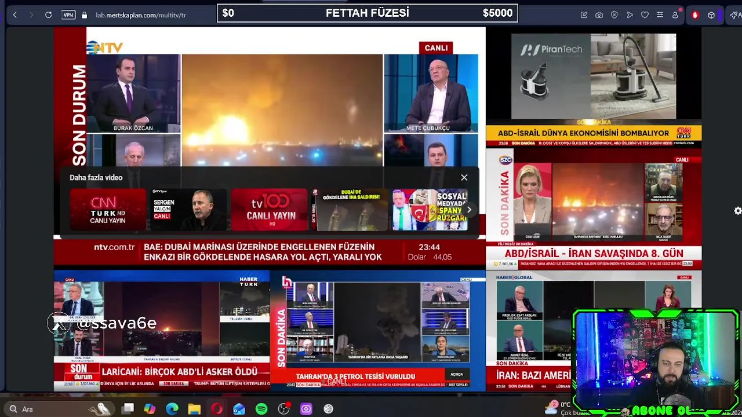Click the ntv.com.tr text in the ticker

point(114,247)
